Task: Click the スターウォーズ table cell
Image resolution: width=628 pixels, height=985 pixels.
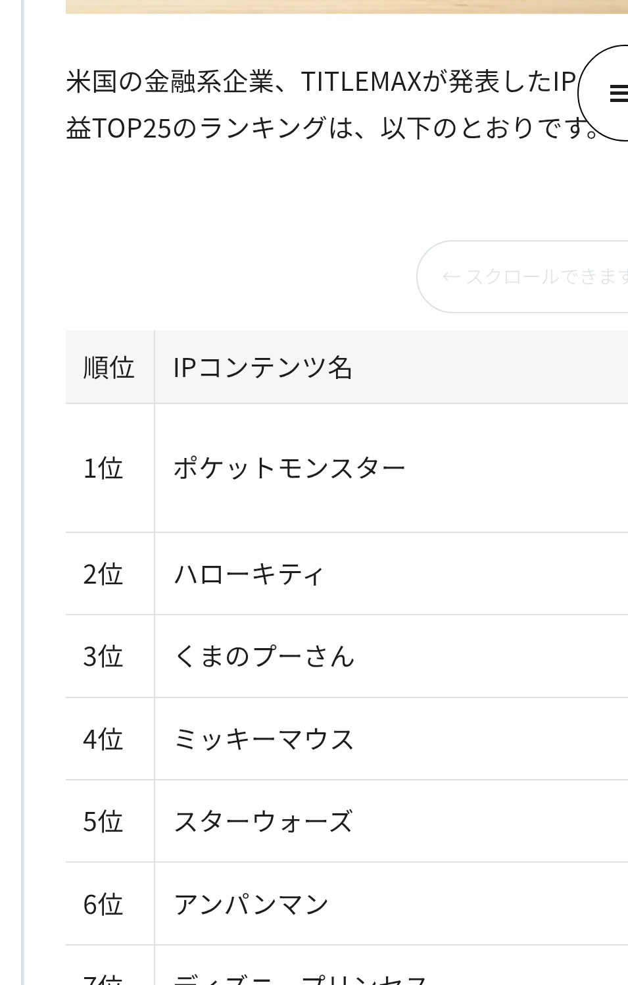Action: (x=391, y=821)
